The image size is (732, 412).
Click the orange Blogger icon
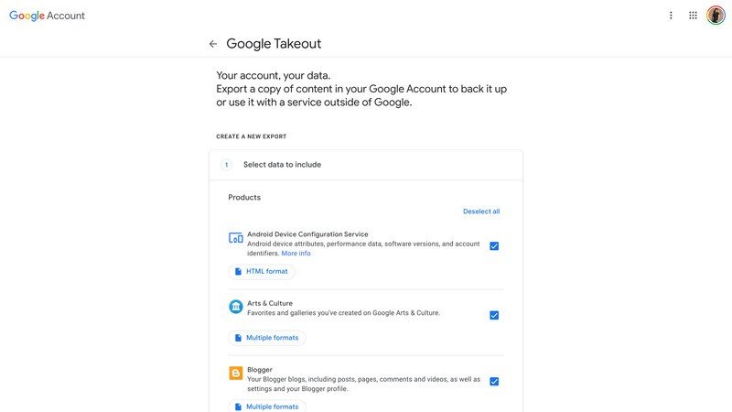pos(236,374)
